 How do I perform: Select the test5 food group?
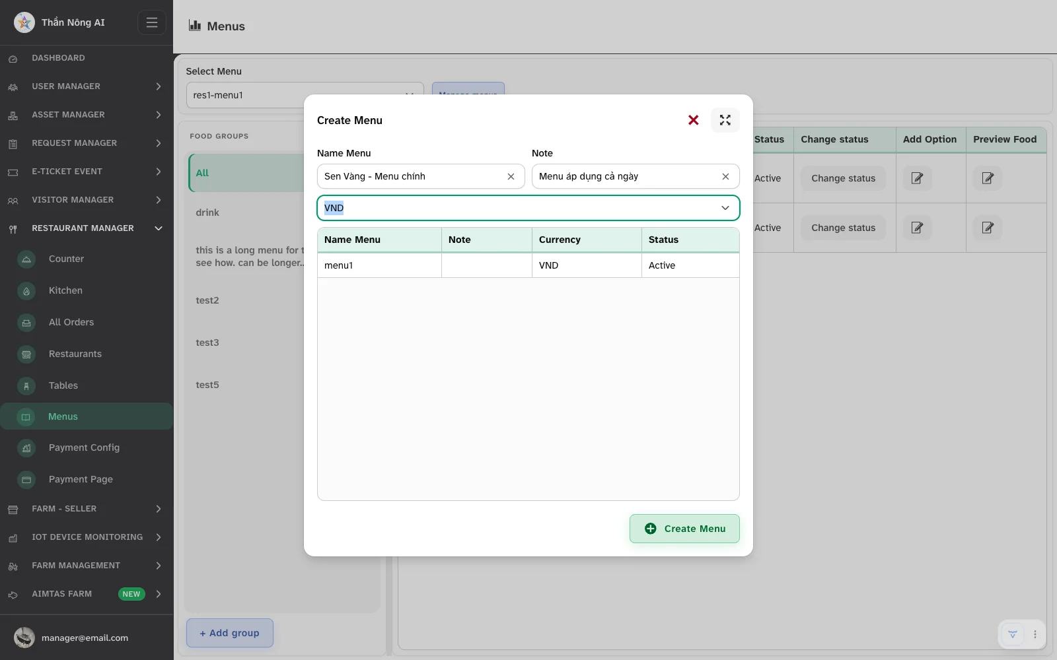(207, 385)
